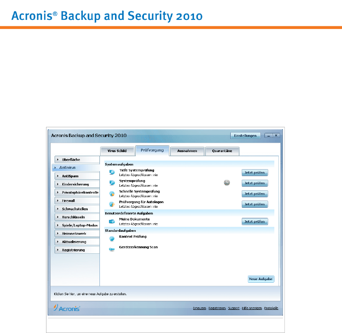Click the Tiefe Systemprüfung task icon
The width and height of the screenshot is (342, 333).
[x=112, y=172]
